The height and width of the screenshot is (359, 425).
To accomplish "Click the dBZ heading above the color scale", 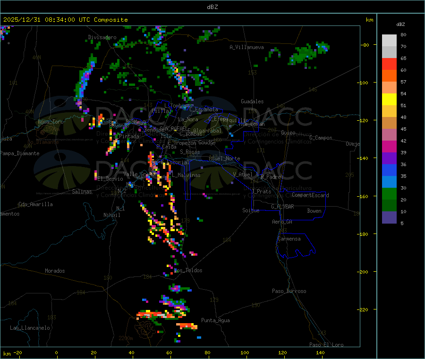I will tap(400, 25).
